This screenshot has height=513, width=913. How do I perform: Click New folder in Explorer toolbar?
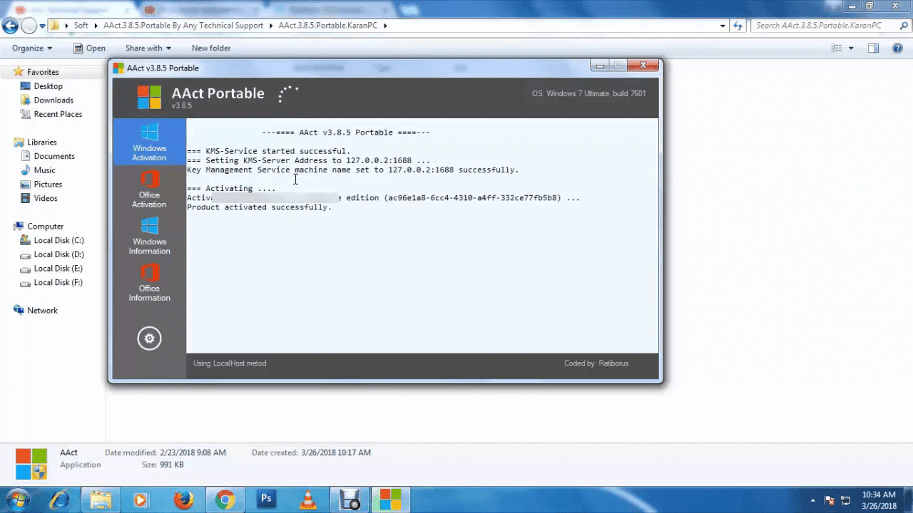point(211,48)
